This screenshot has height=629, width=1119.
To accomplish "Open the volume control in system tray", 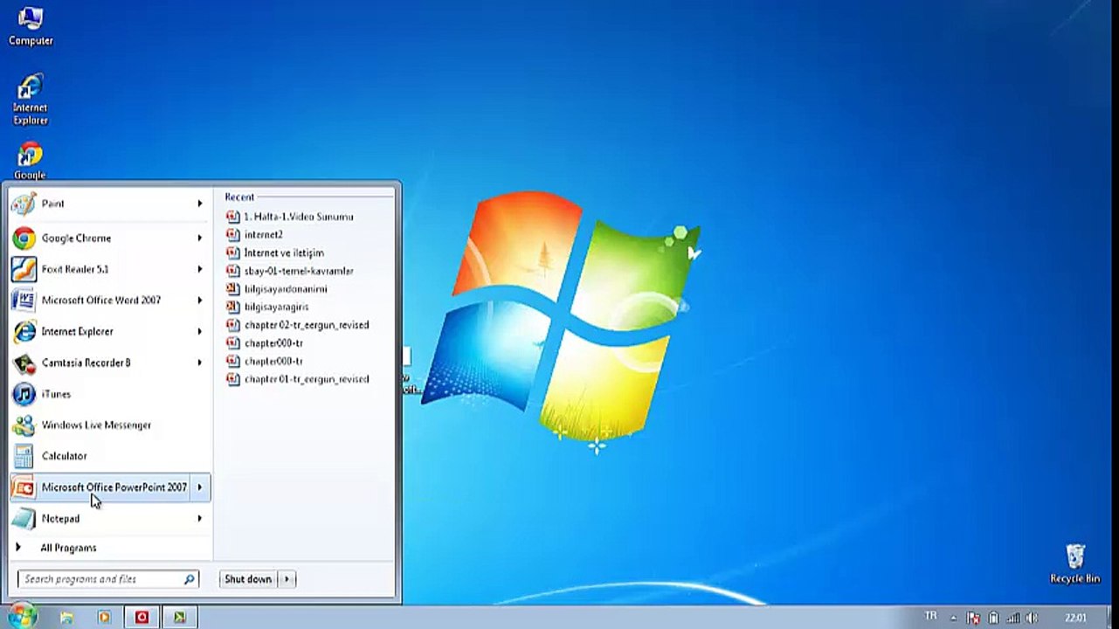I will 1032,618.
